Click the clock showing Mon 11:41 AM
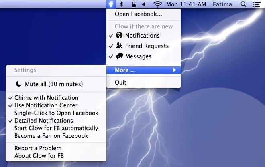Viewport: 265px width, 167px height. 186,4
